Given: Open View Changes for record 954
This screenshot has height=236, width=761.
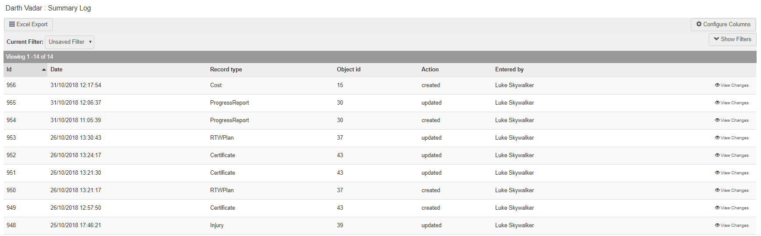Looking at the screenshot, I should coord(734,120).
